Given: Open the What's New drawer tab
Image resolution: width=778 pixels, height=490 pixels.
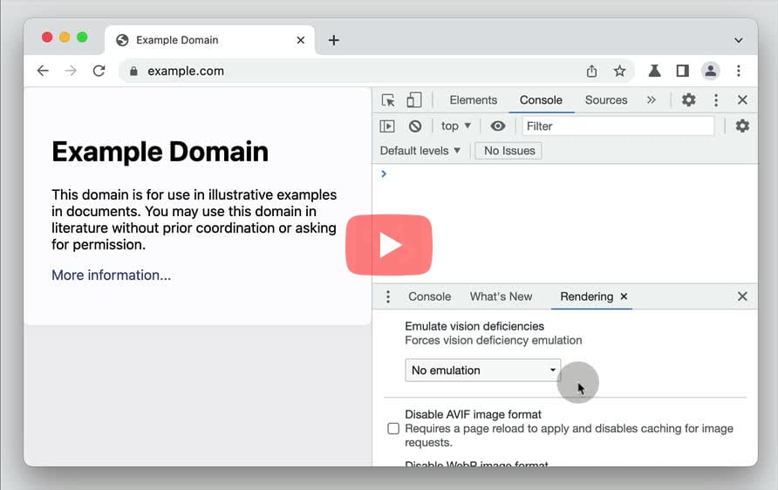Looking at the screenshot, I should point(501,296).
